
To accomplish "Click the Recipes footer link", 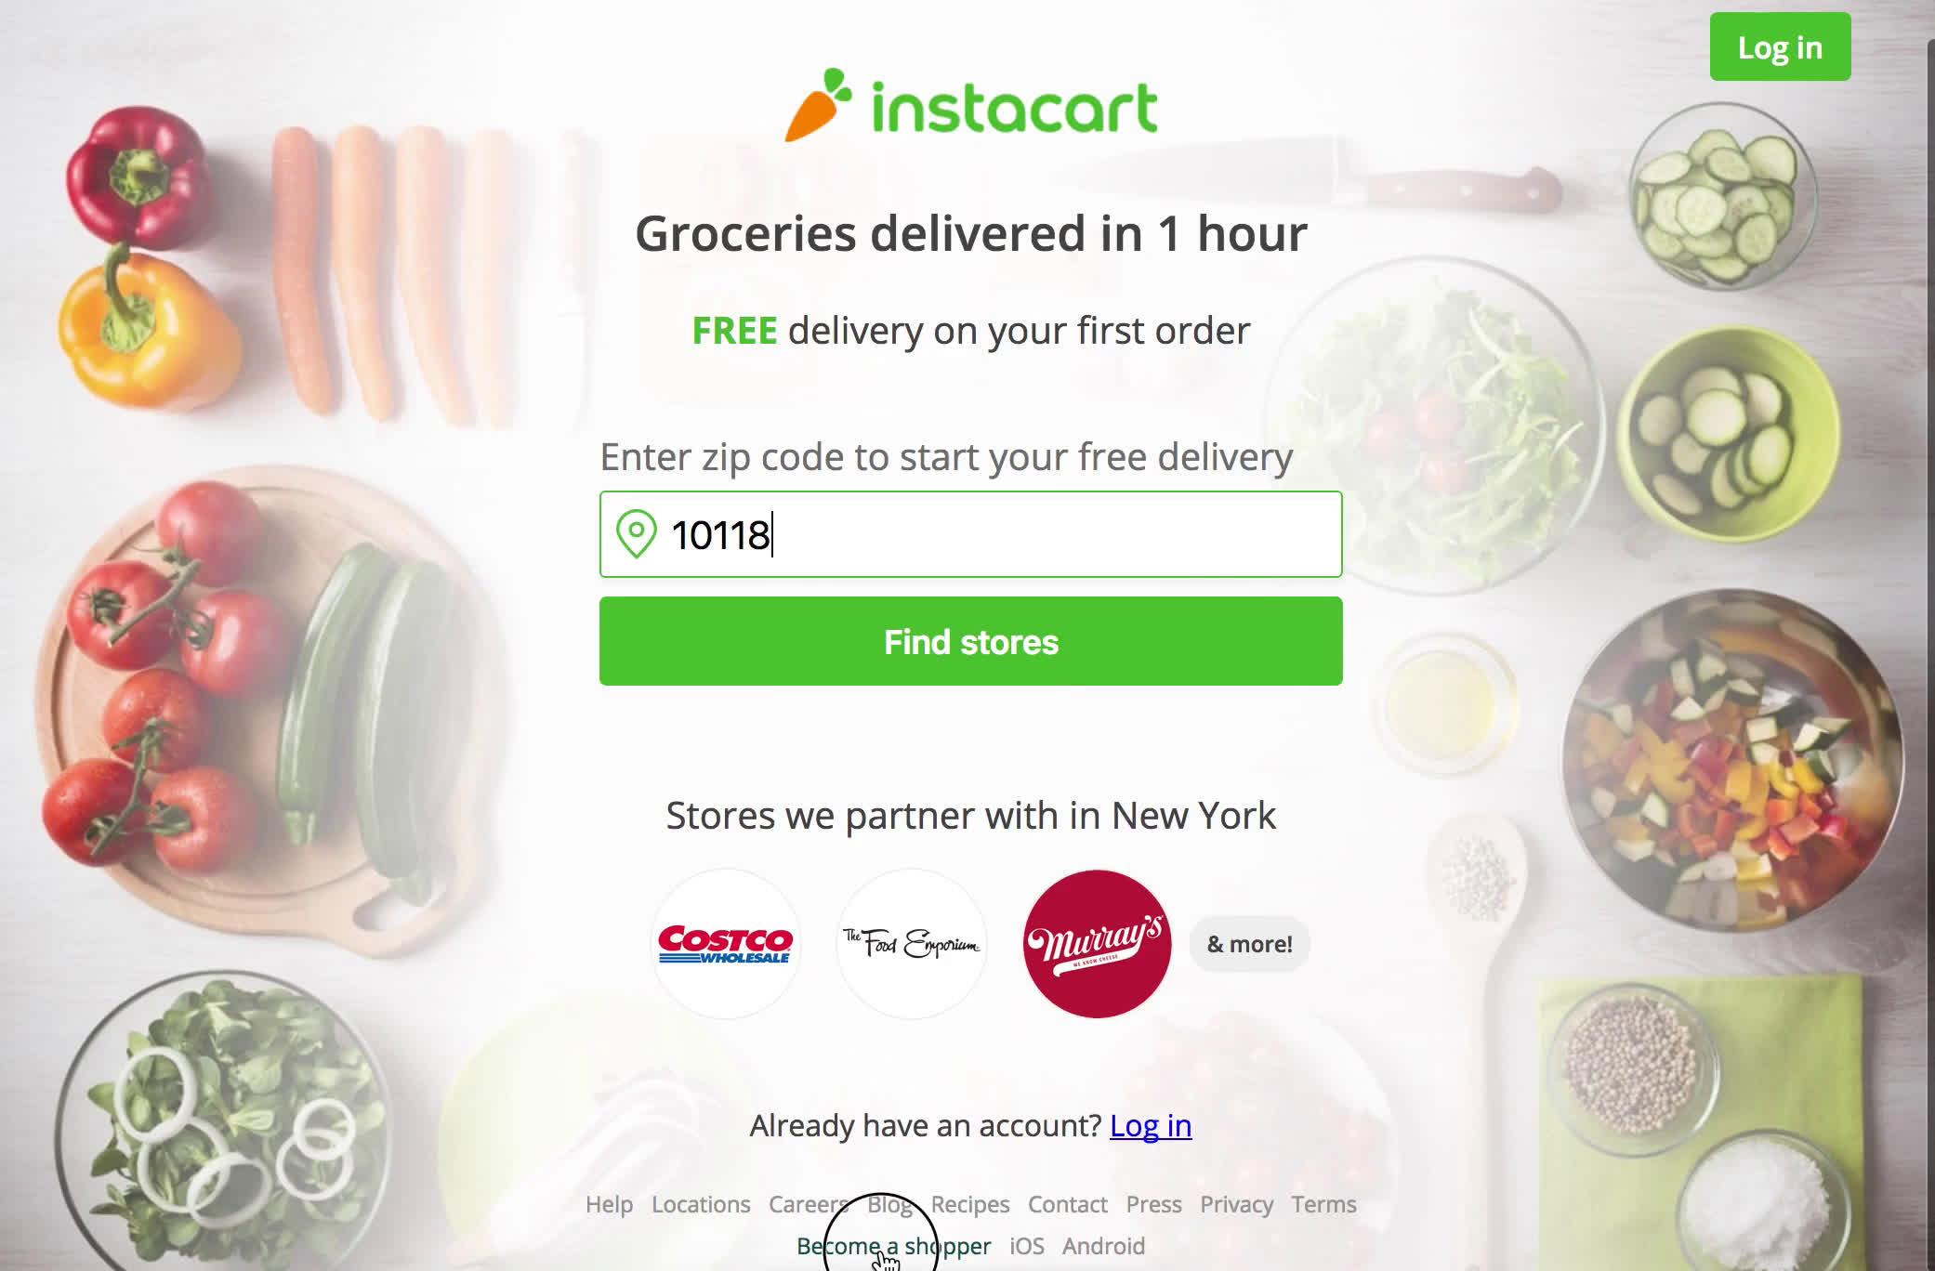I will point(969,1203).
